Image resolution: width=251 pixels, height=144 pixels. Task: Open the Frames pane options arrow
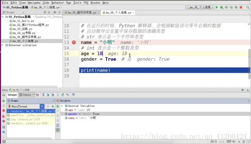coord(54,101)
